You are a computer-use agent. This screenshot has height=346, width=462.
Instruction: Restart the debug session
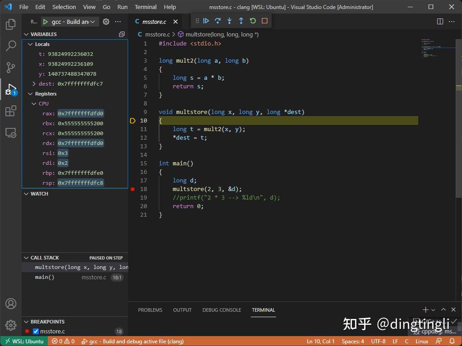[x=252, y=21]
